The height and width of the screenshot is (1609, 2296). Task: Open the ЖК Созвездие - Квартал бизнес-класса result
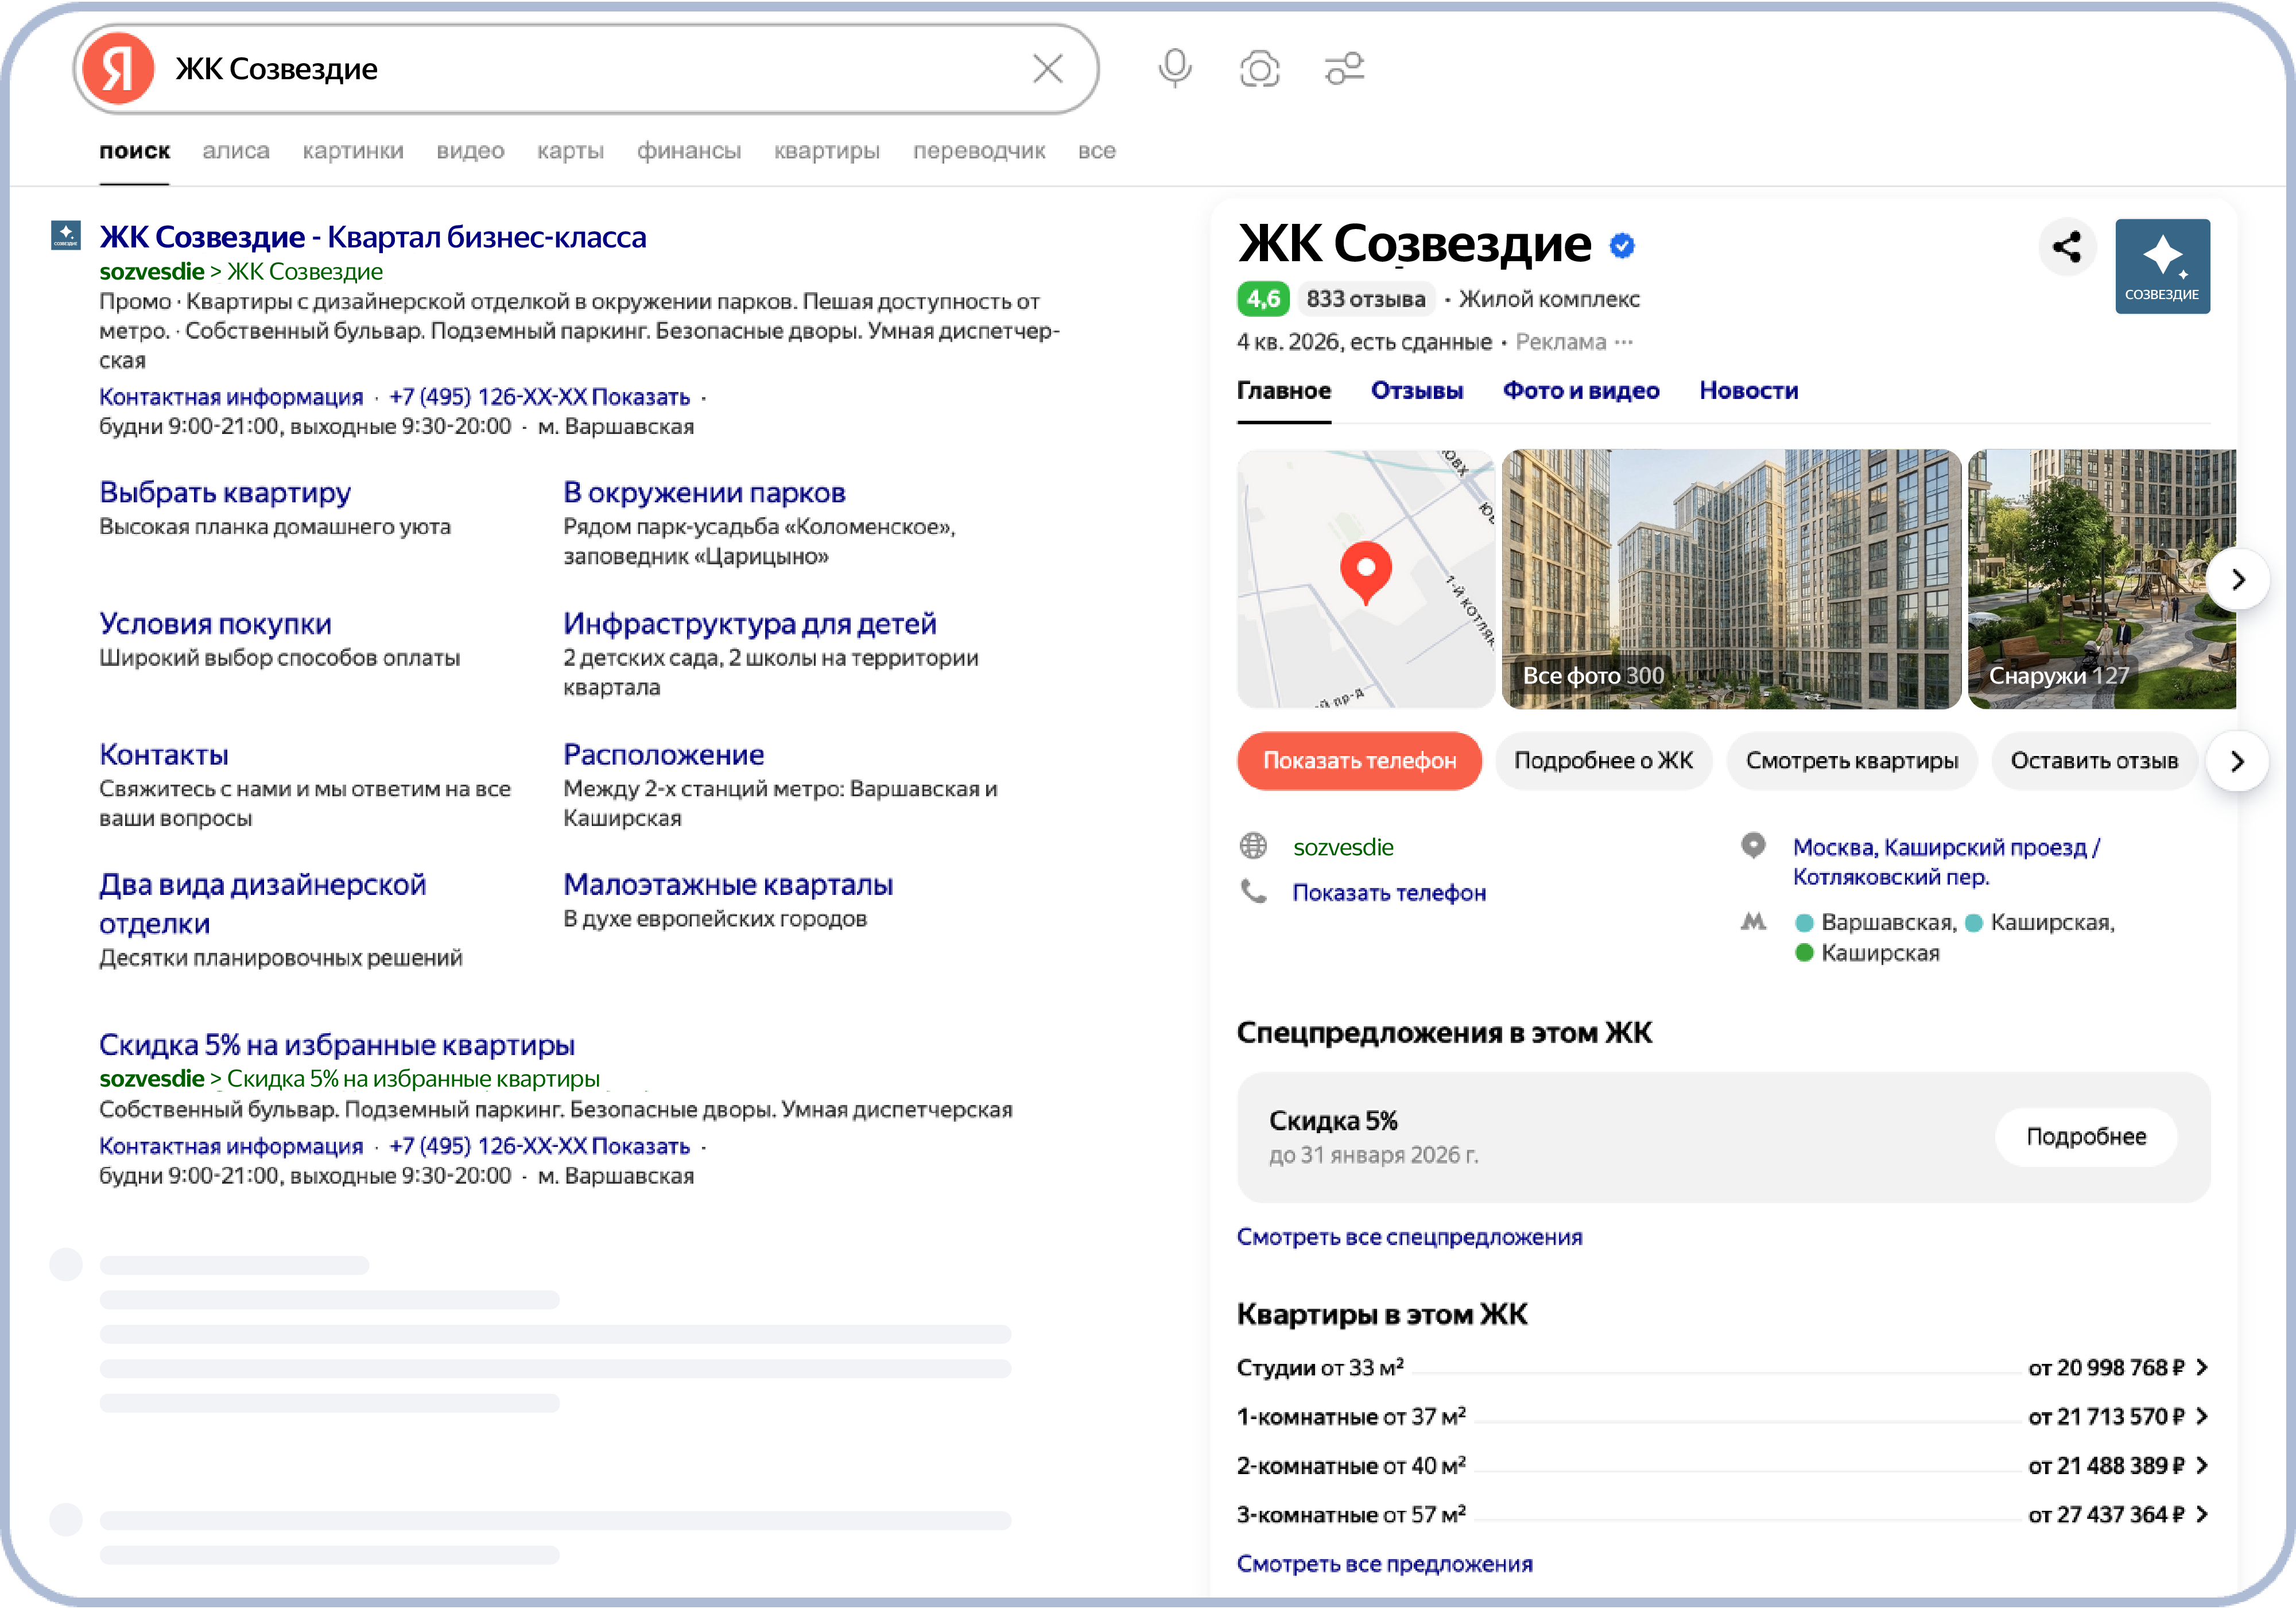373,237
